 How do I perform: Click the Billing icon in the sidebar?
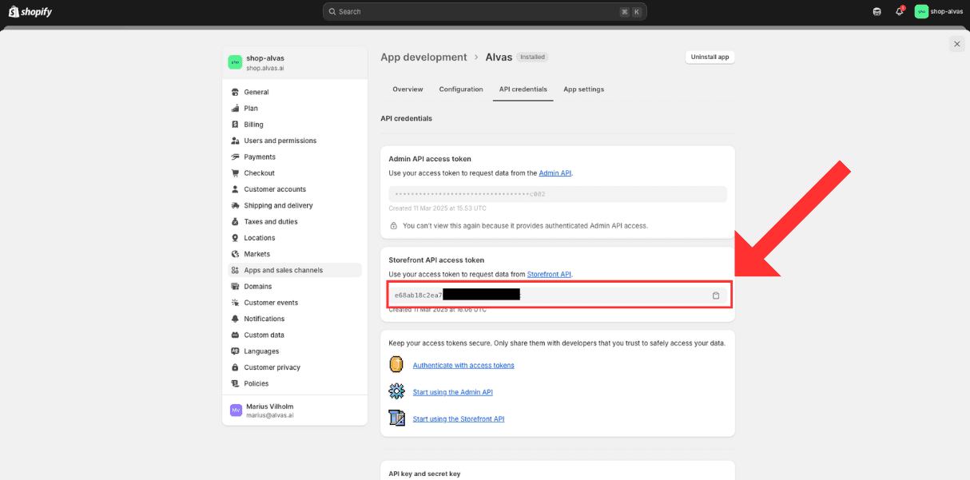[235, 125]
